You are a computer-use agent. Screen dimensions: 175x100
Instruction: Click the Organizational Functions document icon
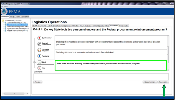5,29
